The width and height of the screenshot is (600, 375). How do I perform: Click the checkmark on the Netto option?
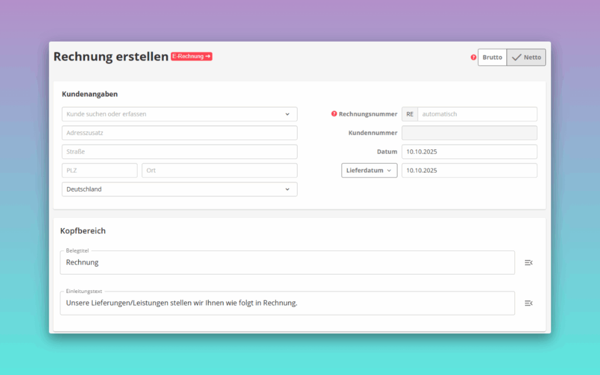click(x=514, y=57)
